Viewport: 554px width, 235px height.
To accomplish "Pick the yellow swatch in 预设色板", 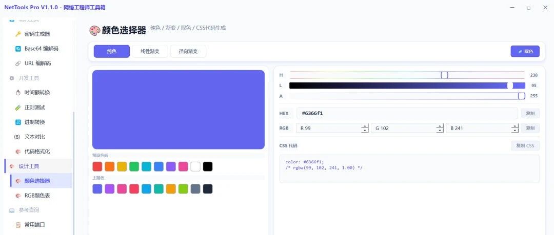I will [122, 166].
